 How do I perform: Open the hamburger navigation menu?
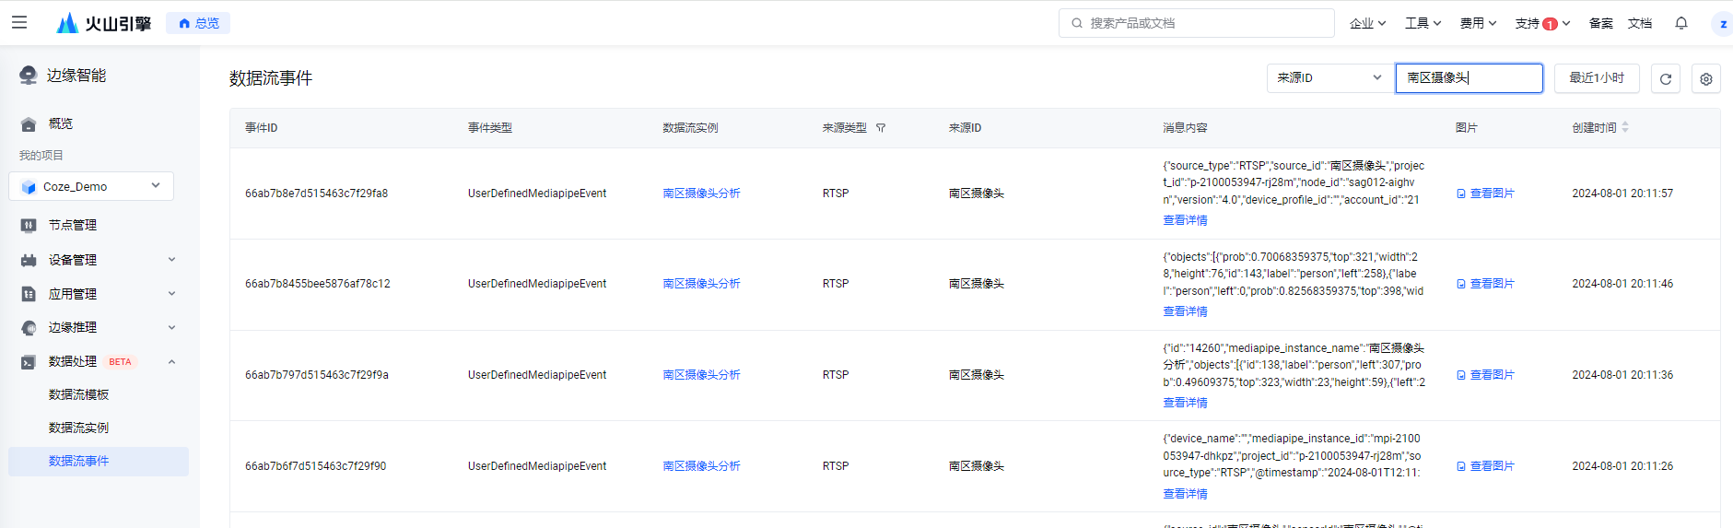coord(18,22)
